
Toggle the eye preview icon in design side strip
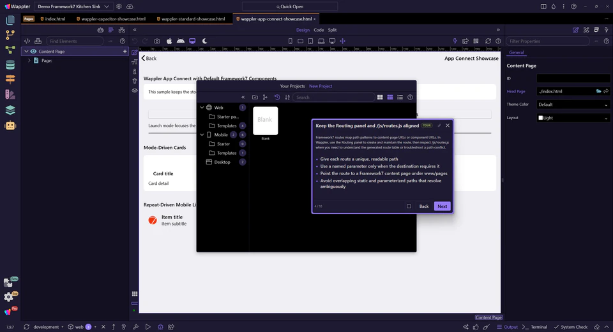click(135, 90)
